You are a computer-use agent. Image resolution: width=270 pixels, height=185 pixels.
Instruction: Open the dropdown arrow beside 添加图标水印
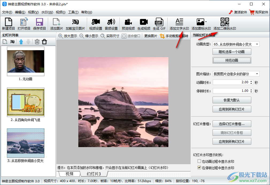(206, 22)
